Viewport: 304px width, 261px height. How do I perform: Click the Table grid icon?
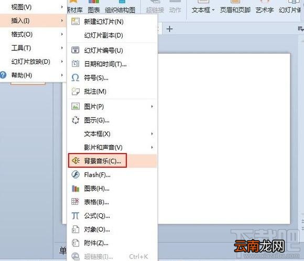pos(75,202)
